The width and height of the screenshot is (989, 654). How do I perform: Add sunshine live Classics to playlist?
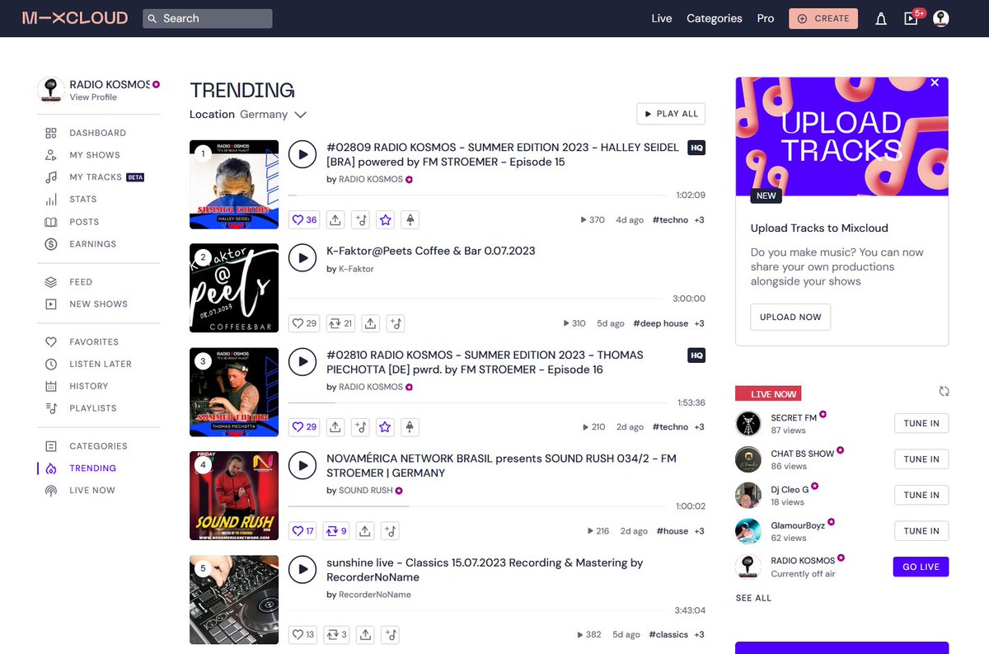(x=391, y=635)
